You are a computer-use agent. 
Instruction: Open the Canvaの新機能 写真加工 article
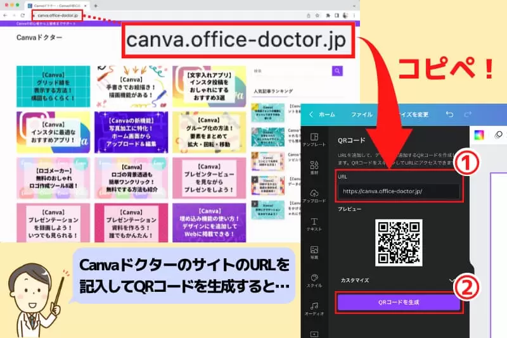pyautogui.click(x=131, y=132)
